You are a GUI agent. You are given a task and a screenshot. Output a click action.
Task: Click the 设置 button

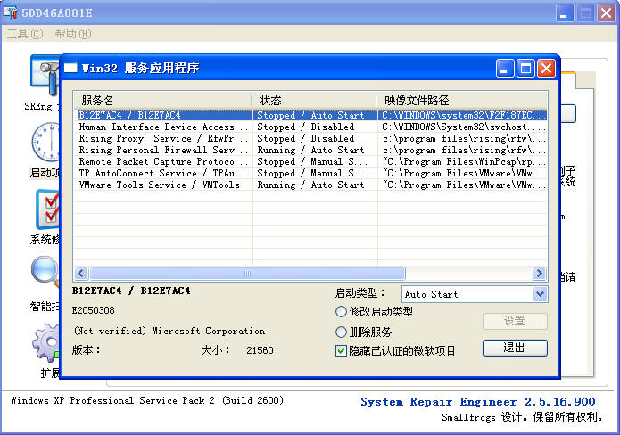coord(515,321)
